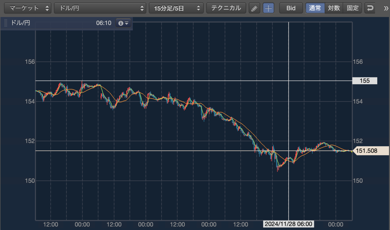Open the マーケット dropdown

pyautogui.click(x=28, y=8)
